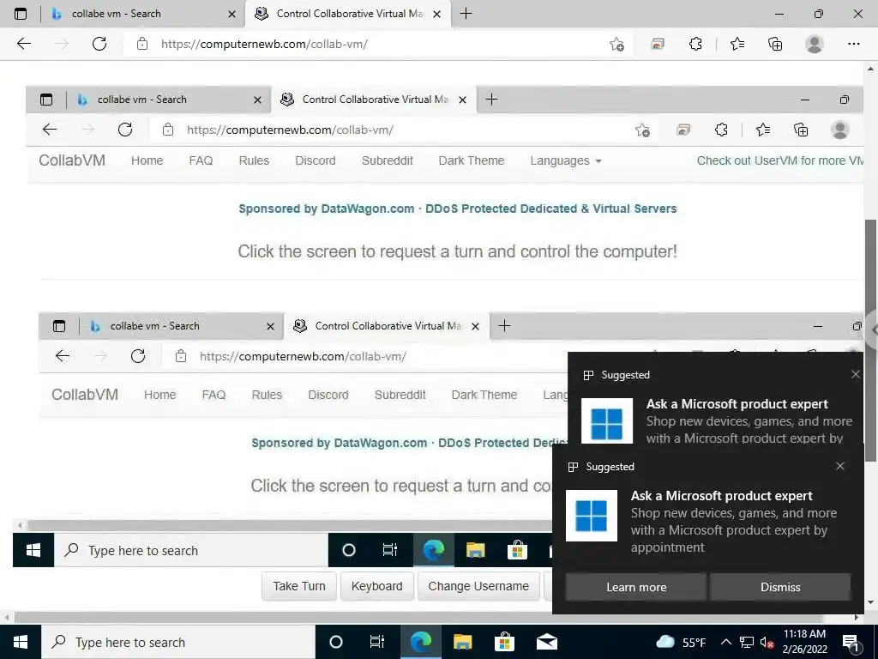The height and width of the screenshot is (659, 878).
Task: Open a new tab in outermost browser
Action: pos(466,14)
